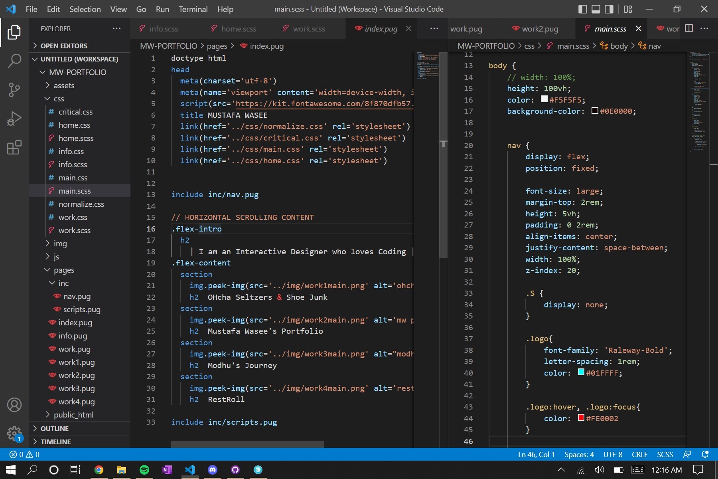
Task: Click Explorer's more actions ellipsis
Action: (x=116, y=28)
